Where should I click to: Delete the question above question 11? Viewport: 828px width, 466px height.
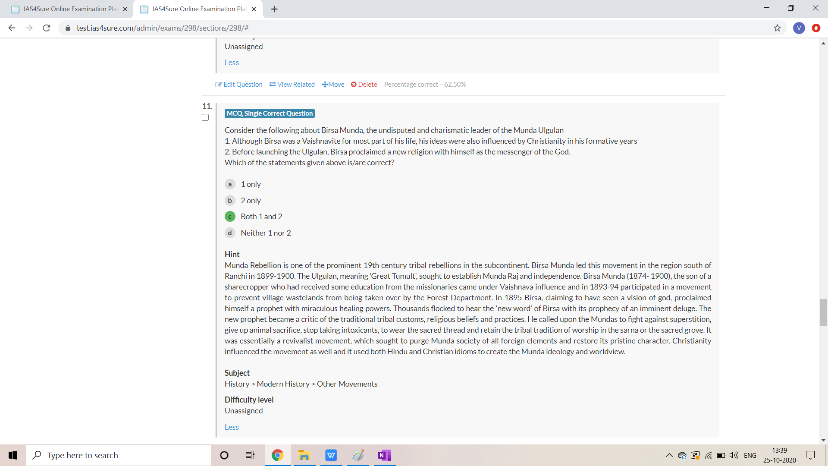tap(364, 85)
